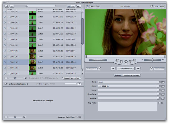Toggle the status circle for 117_0009_01
Screen dimensions: 169x124
[5, 45]
